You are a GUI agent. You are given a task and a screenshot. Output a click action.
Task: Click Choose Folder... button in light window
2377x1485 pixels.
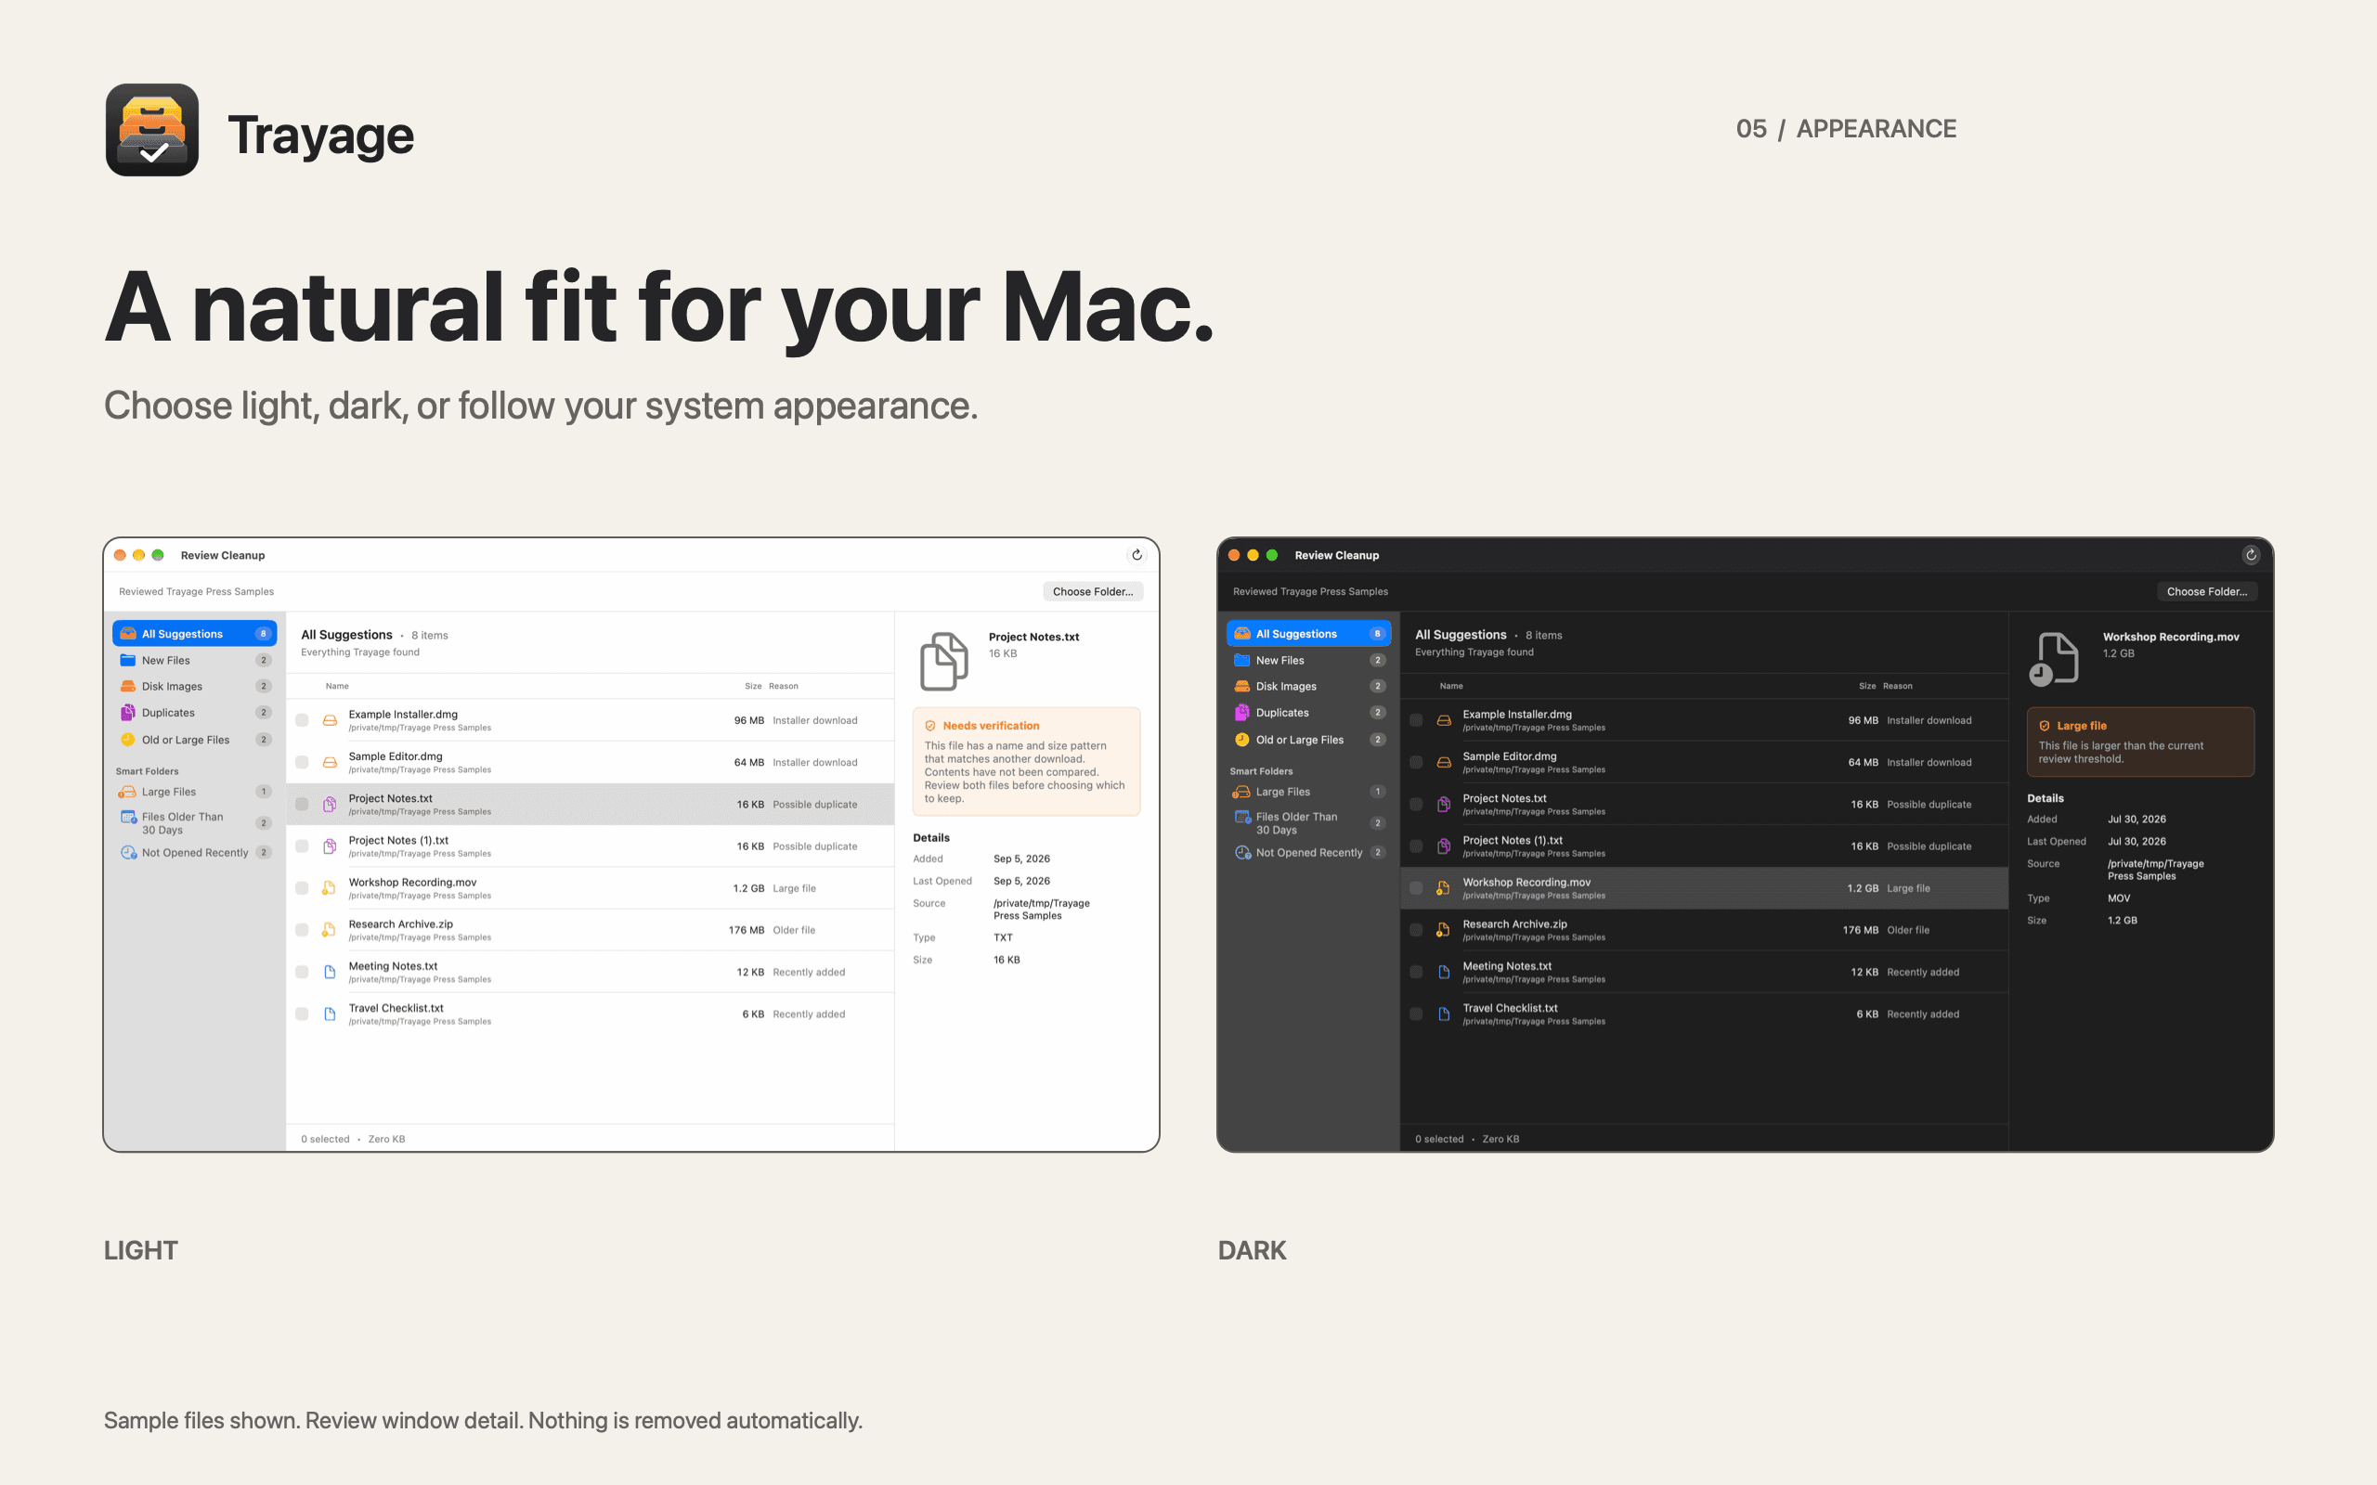(1092, 591)
